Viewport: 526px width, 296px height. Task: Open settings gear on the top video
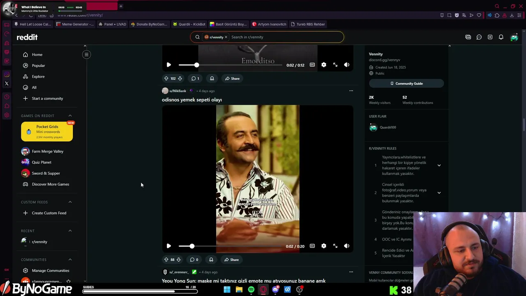(324, 65)
